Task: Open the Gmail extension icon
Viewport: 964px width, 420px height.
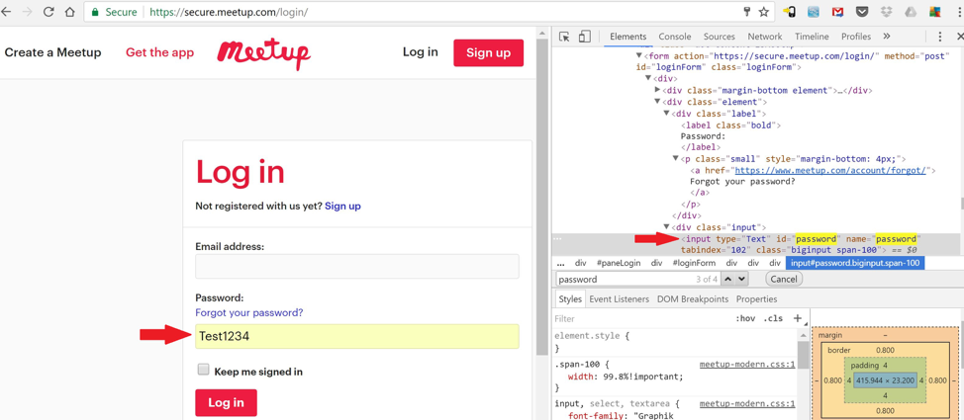Action: [x=837, y=12]
